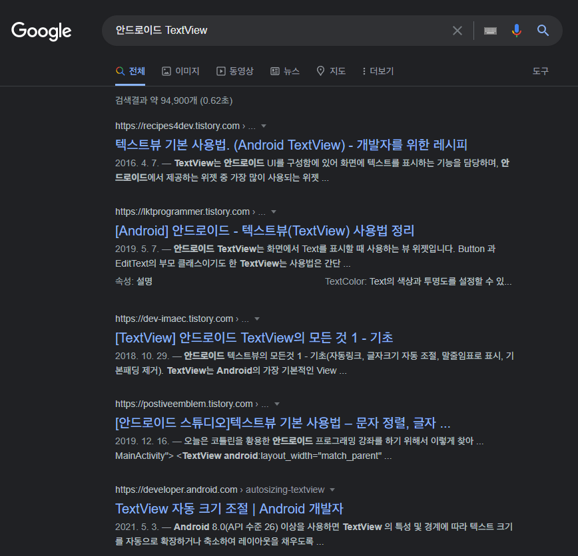Open result [TextView] 안드로이드 TextView의 모든 것 1
The width and height of the screenshot is (578, 556).
[254, 338]
